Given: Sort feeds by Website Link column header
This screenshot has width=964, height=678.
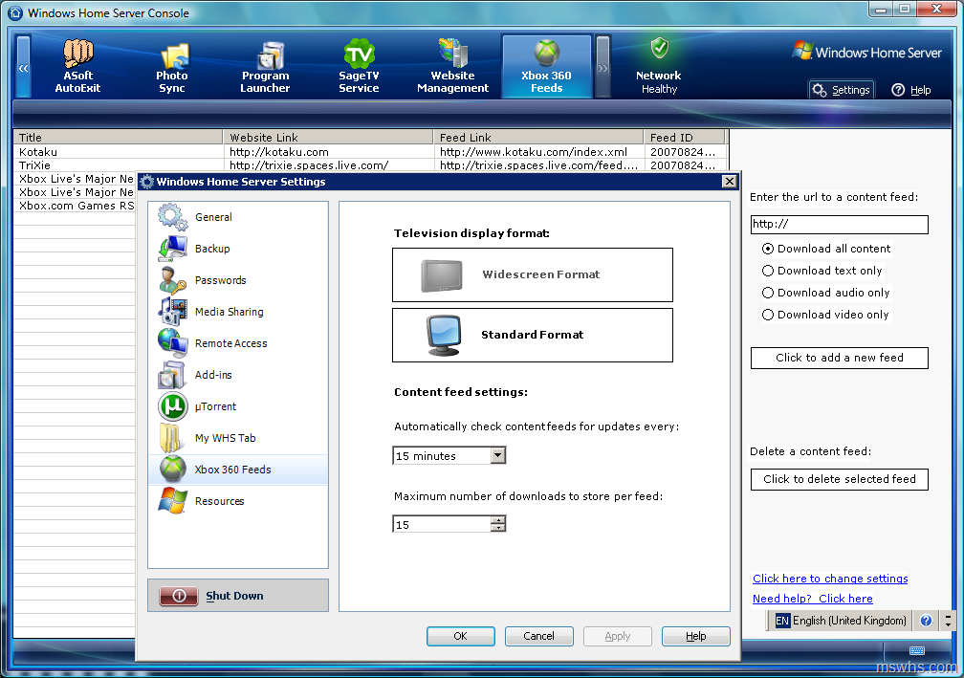Looking at the screenshot, I should pyautogui.click(x=328, y=137).
